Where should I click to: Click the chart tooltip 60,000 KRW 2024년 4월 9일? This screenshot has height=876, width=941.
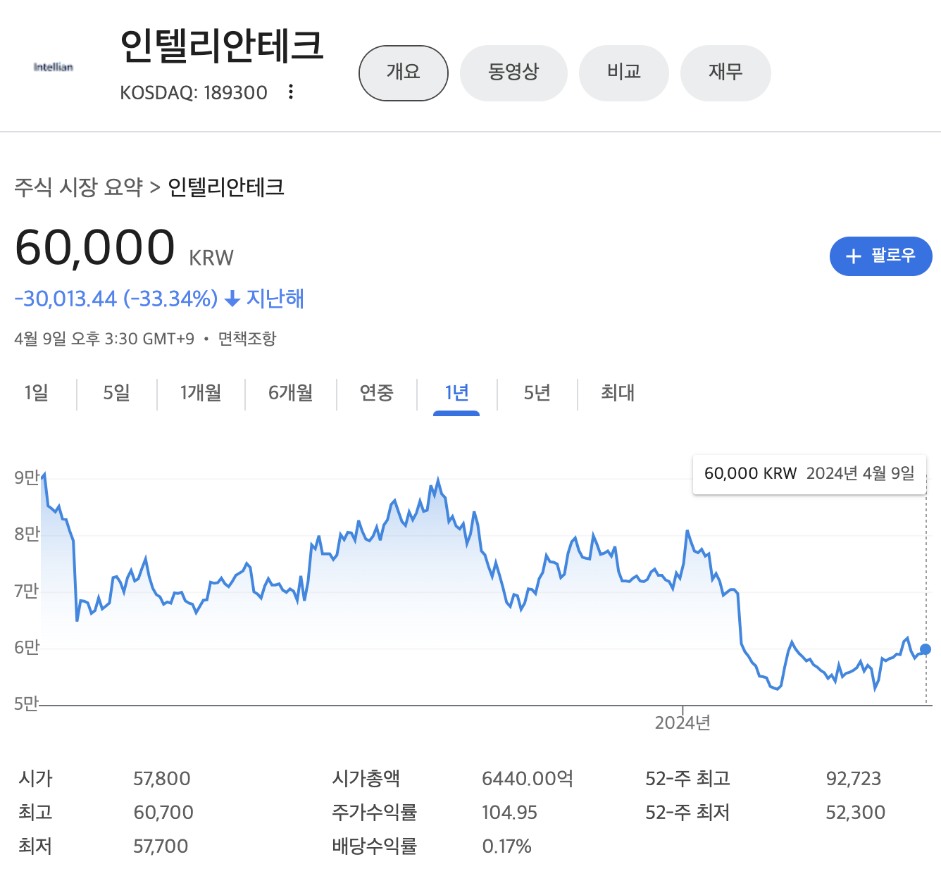809,474
